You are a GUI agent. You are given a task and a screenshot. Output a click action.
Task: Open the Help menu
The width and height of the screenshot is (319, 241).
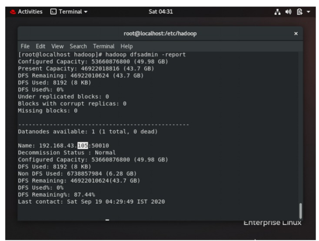126,46
